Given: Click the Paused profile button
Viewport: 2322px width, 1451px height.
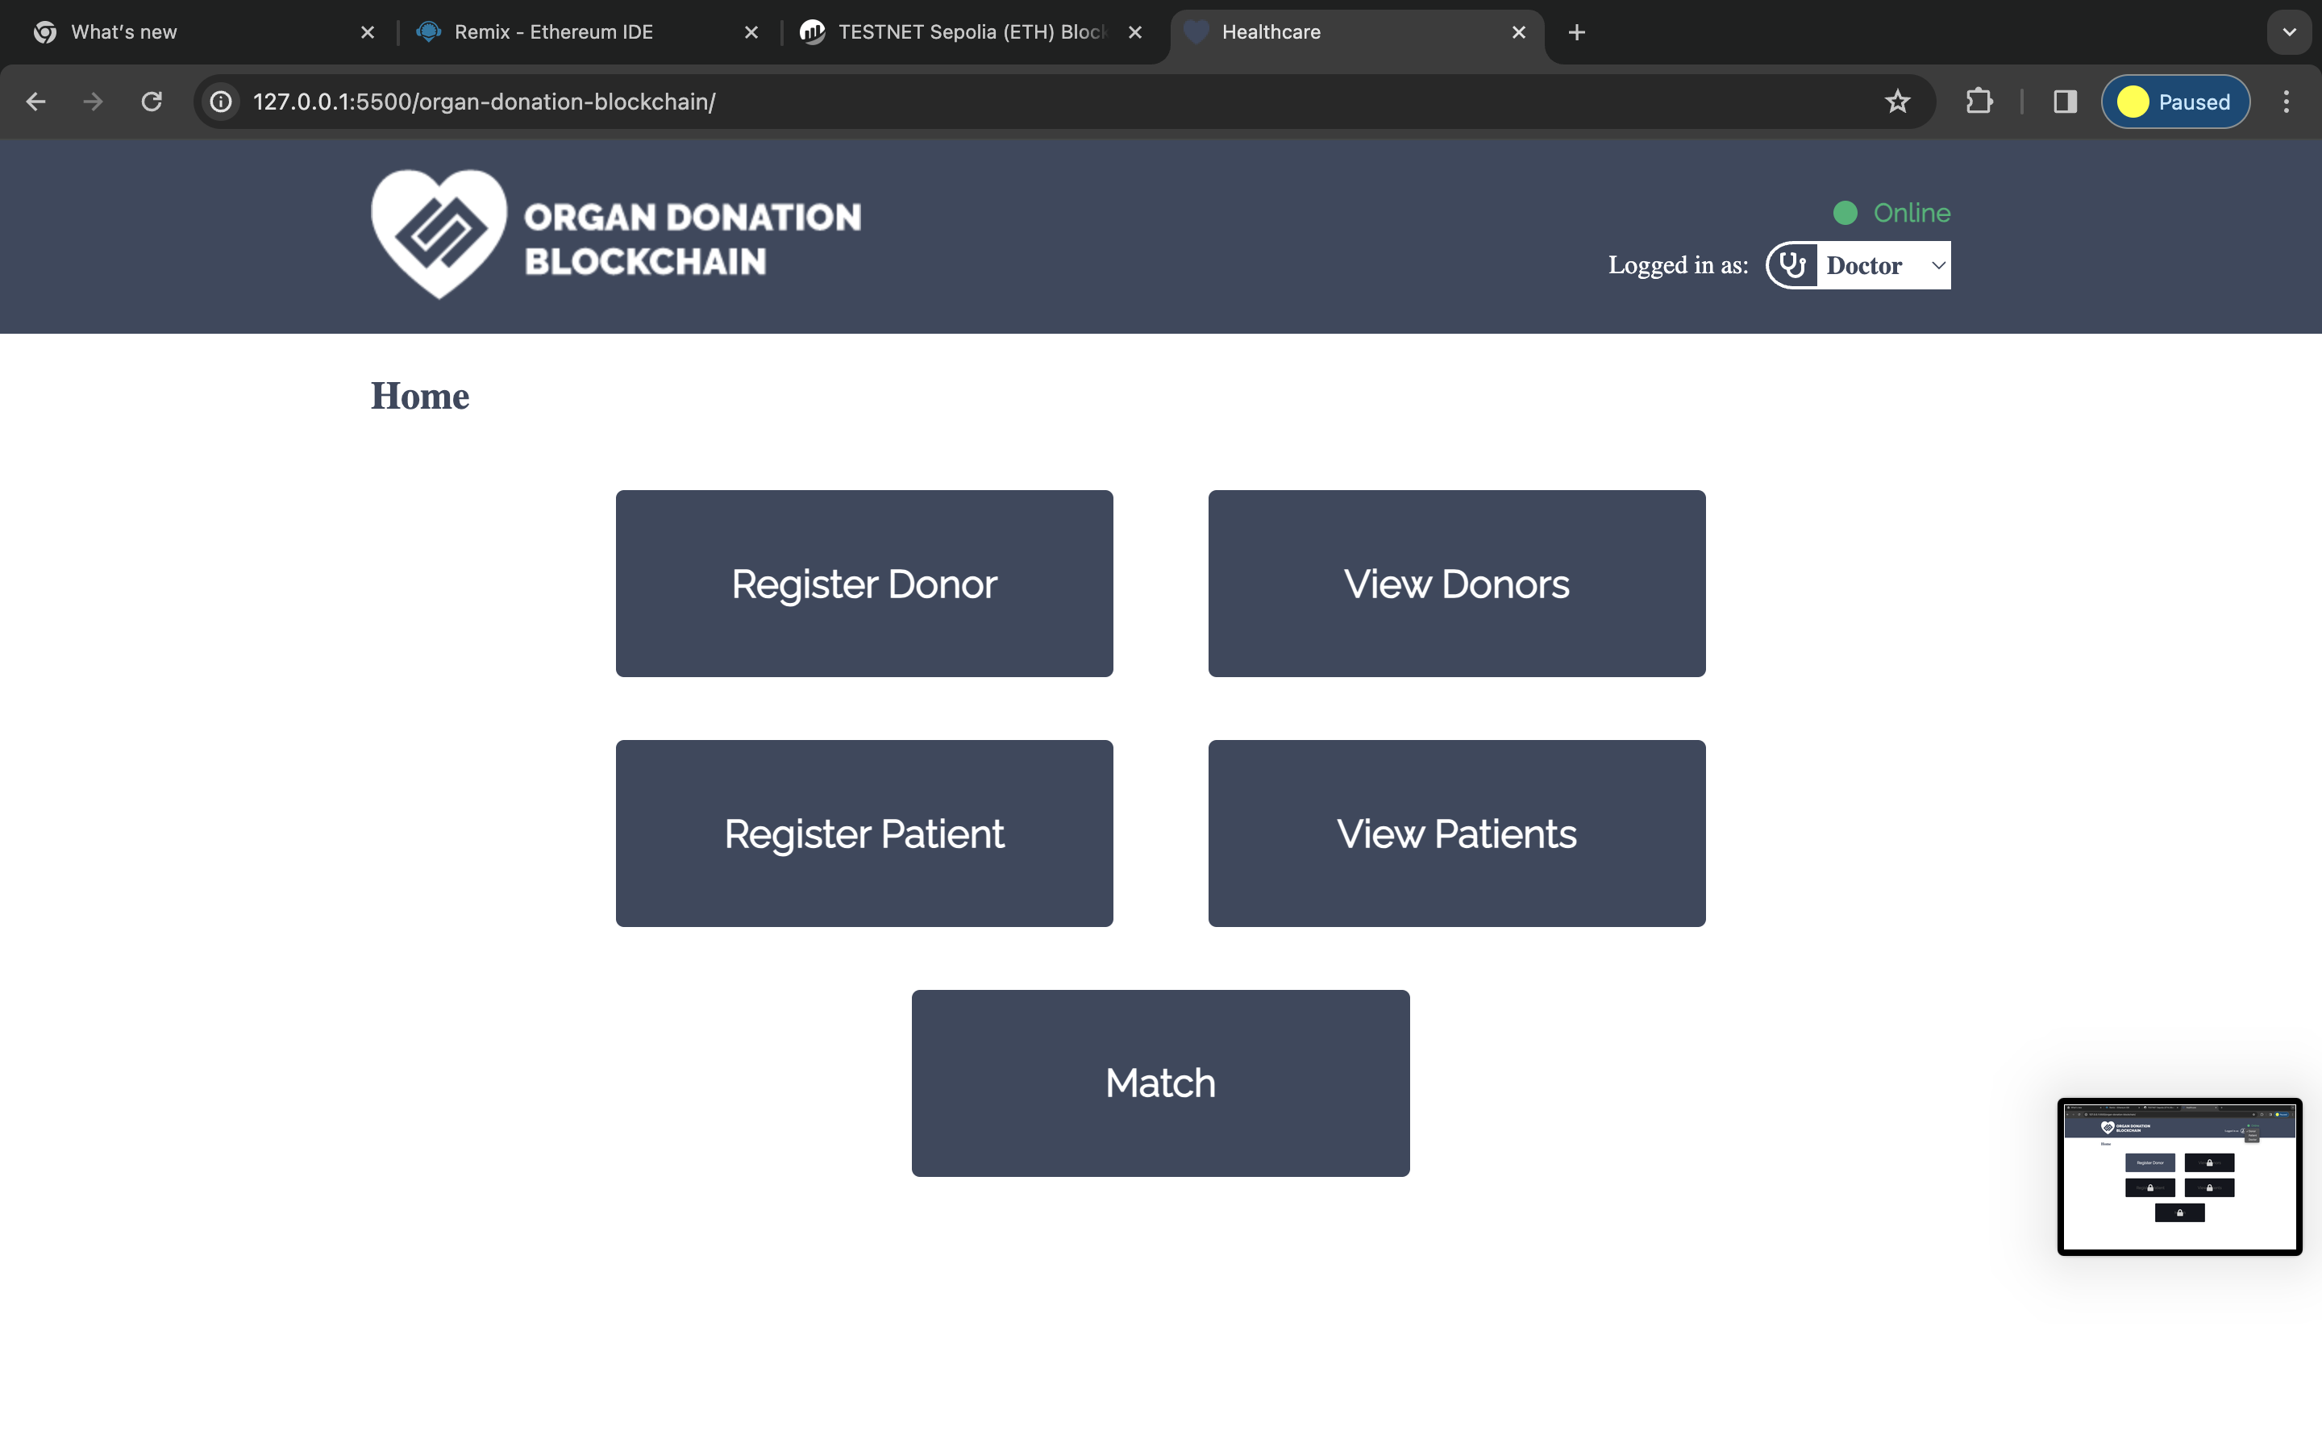Looking at the screenshot, I should point(2174,102).
